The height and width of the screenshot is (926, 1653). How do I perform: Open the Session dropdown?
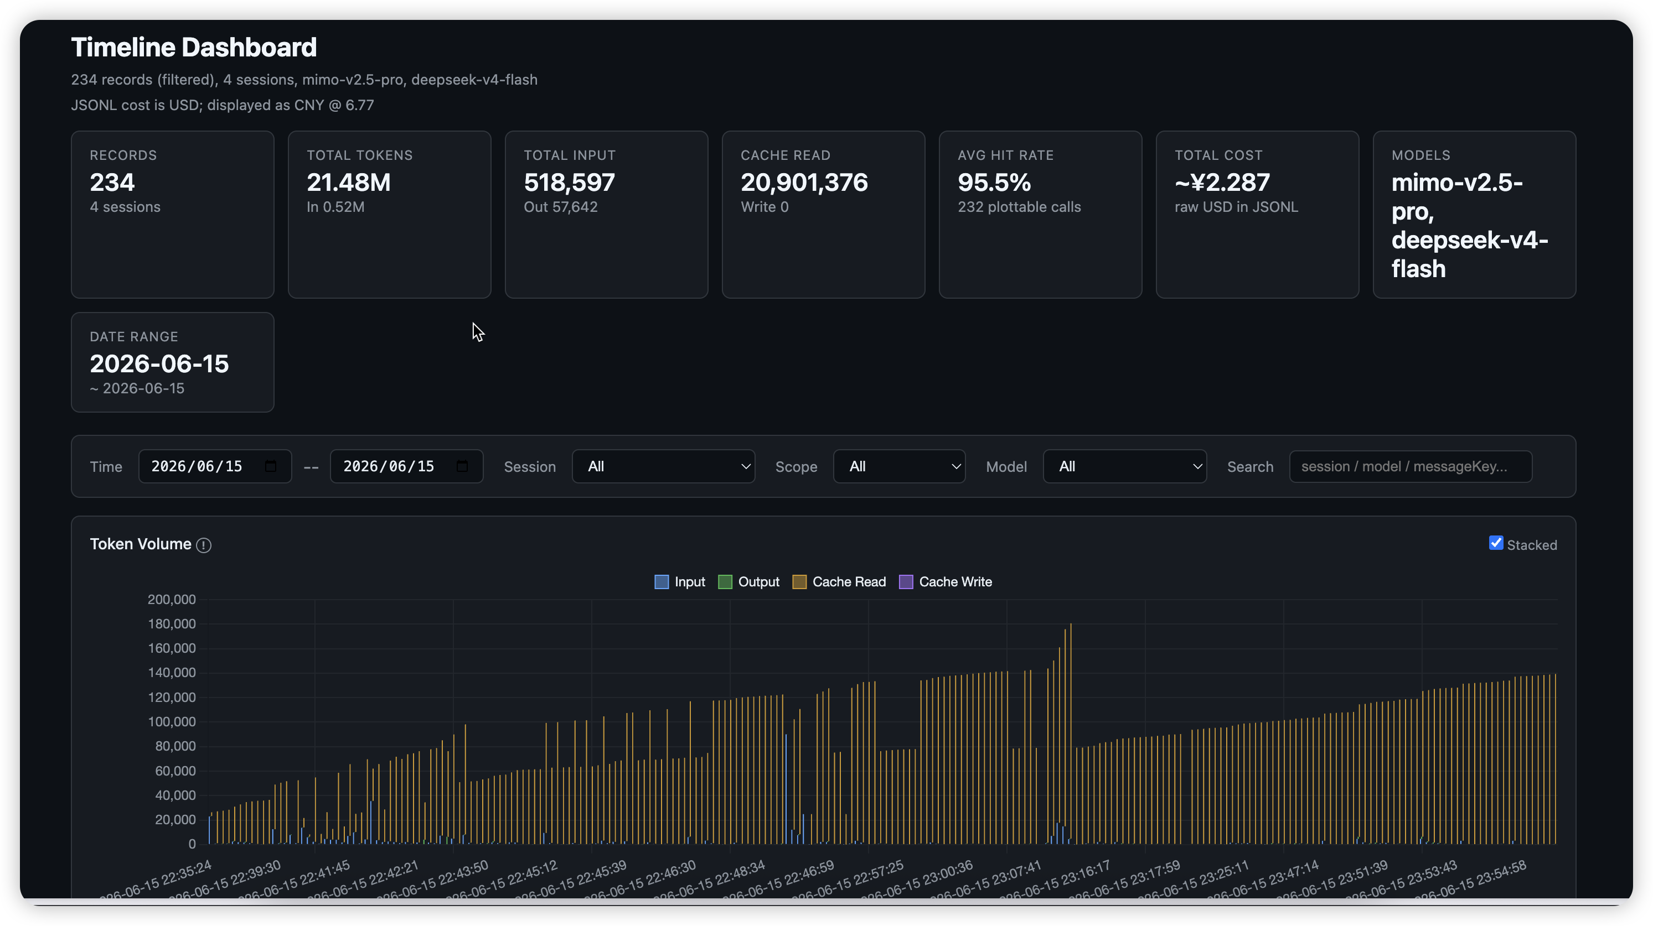tap(663, 466)
